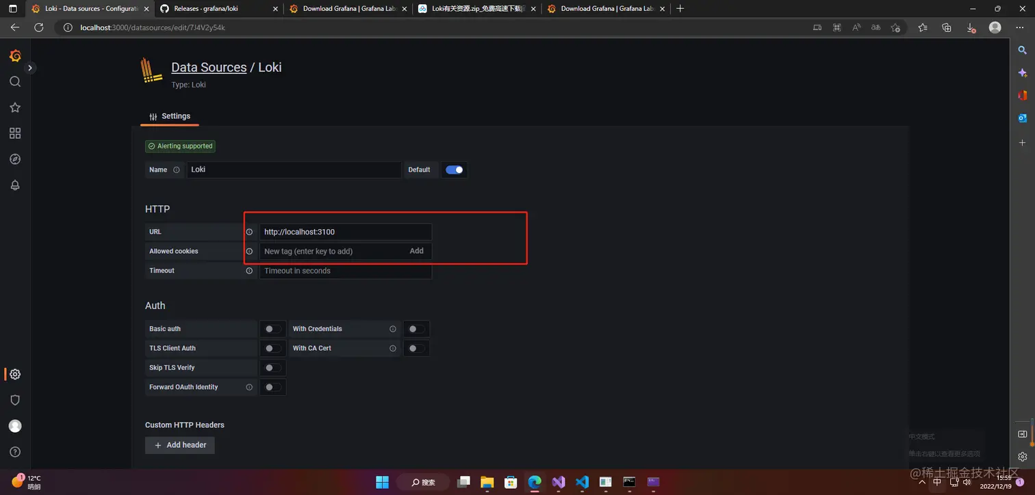Click the Name input field containing Loki
The image size is (1035, 495).
coord(294,170)
